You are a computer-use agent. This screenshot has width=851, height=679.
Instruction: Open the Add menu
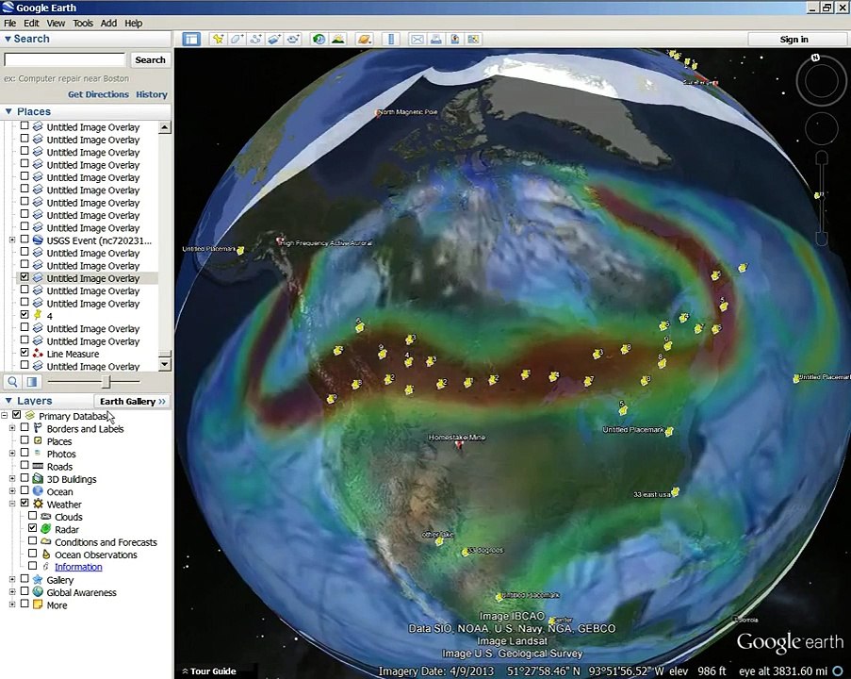click(x=108, y=23)
